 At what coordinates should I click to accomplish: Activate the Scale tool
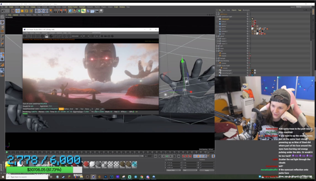22,11
